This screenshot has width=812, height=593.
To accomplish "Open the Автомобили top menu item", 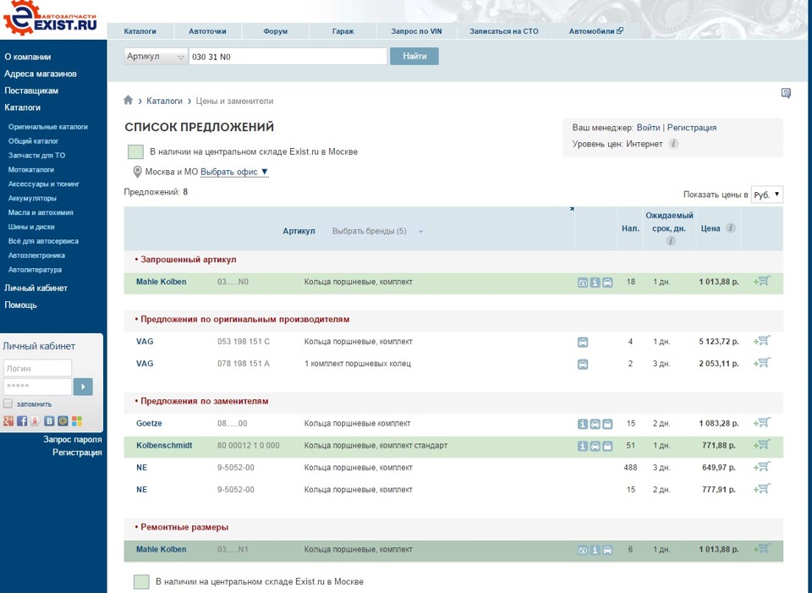I will pyautogui.click(x=596, y=31).
